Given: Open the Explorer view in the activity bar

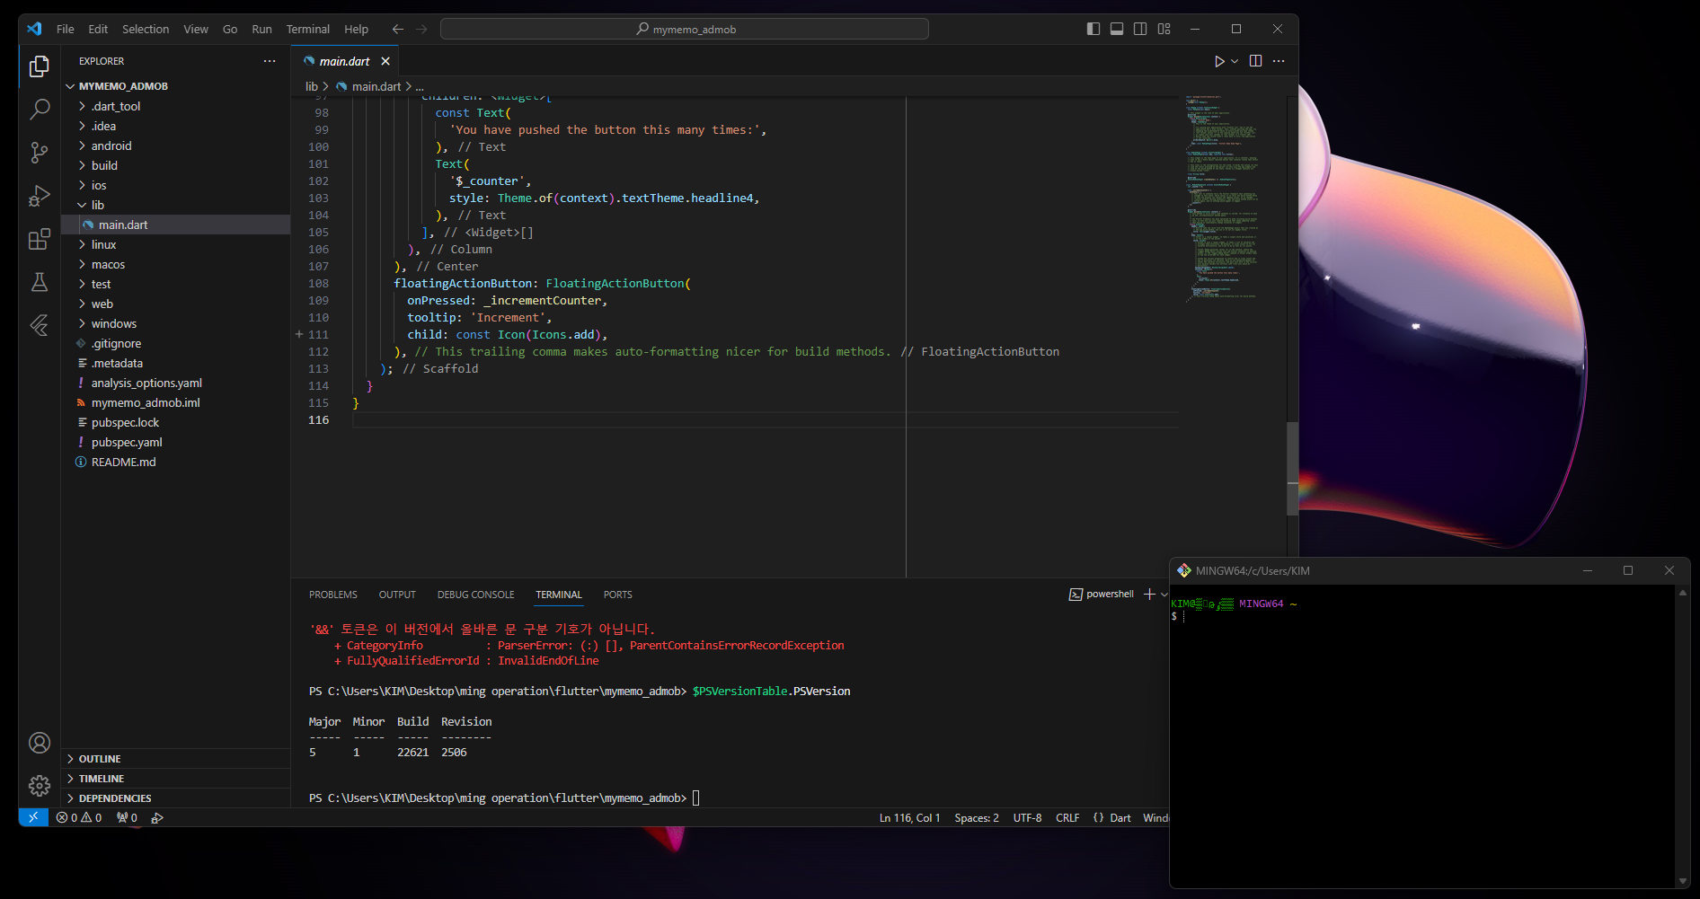Looking at the screenshot, I should [x=40, y=66].
